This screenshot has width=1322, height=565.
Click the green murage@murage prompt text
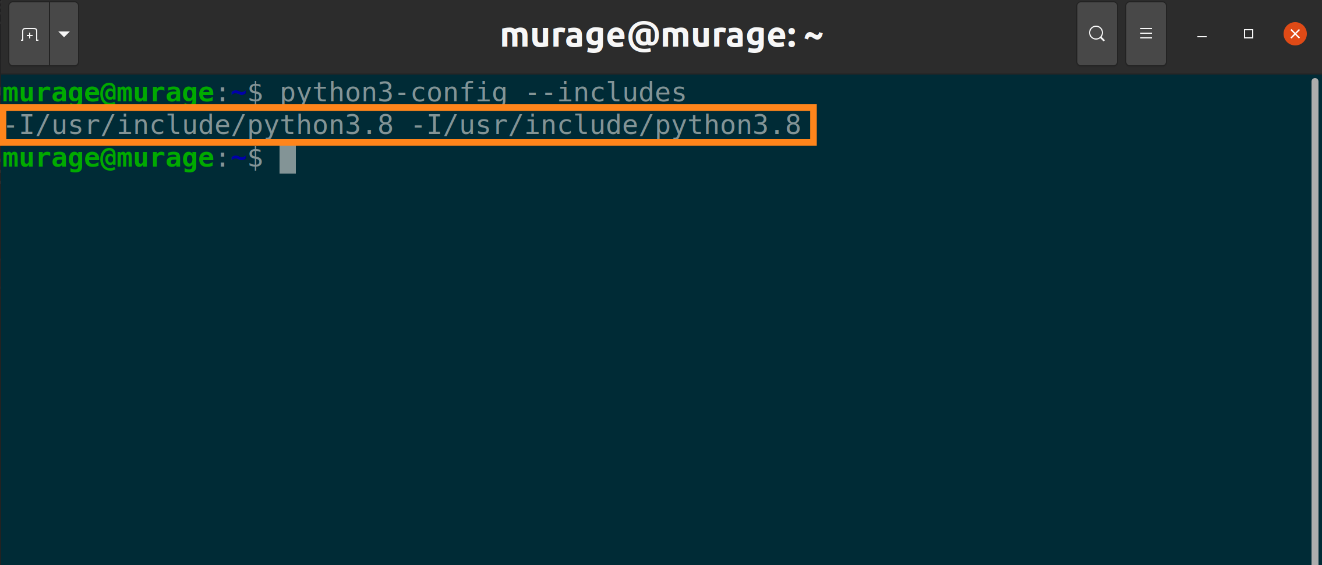coord(108,157)
